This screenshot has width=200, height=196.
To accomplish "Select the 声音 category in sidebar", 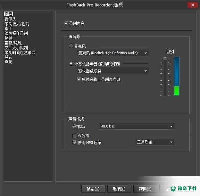I will pyautogui.click(x=8, y=14).
